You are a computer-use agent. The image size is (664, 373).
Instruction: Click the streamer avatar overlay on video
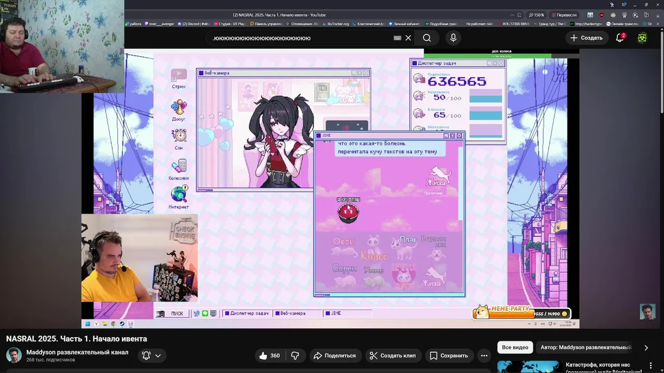[x=647, y=311]
